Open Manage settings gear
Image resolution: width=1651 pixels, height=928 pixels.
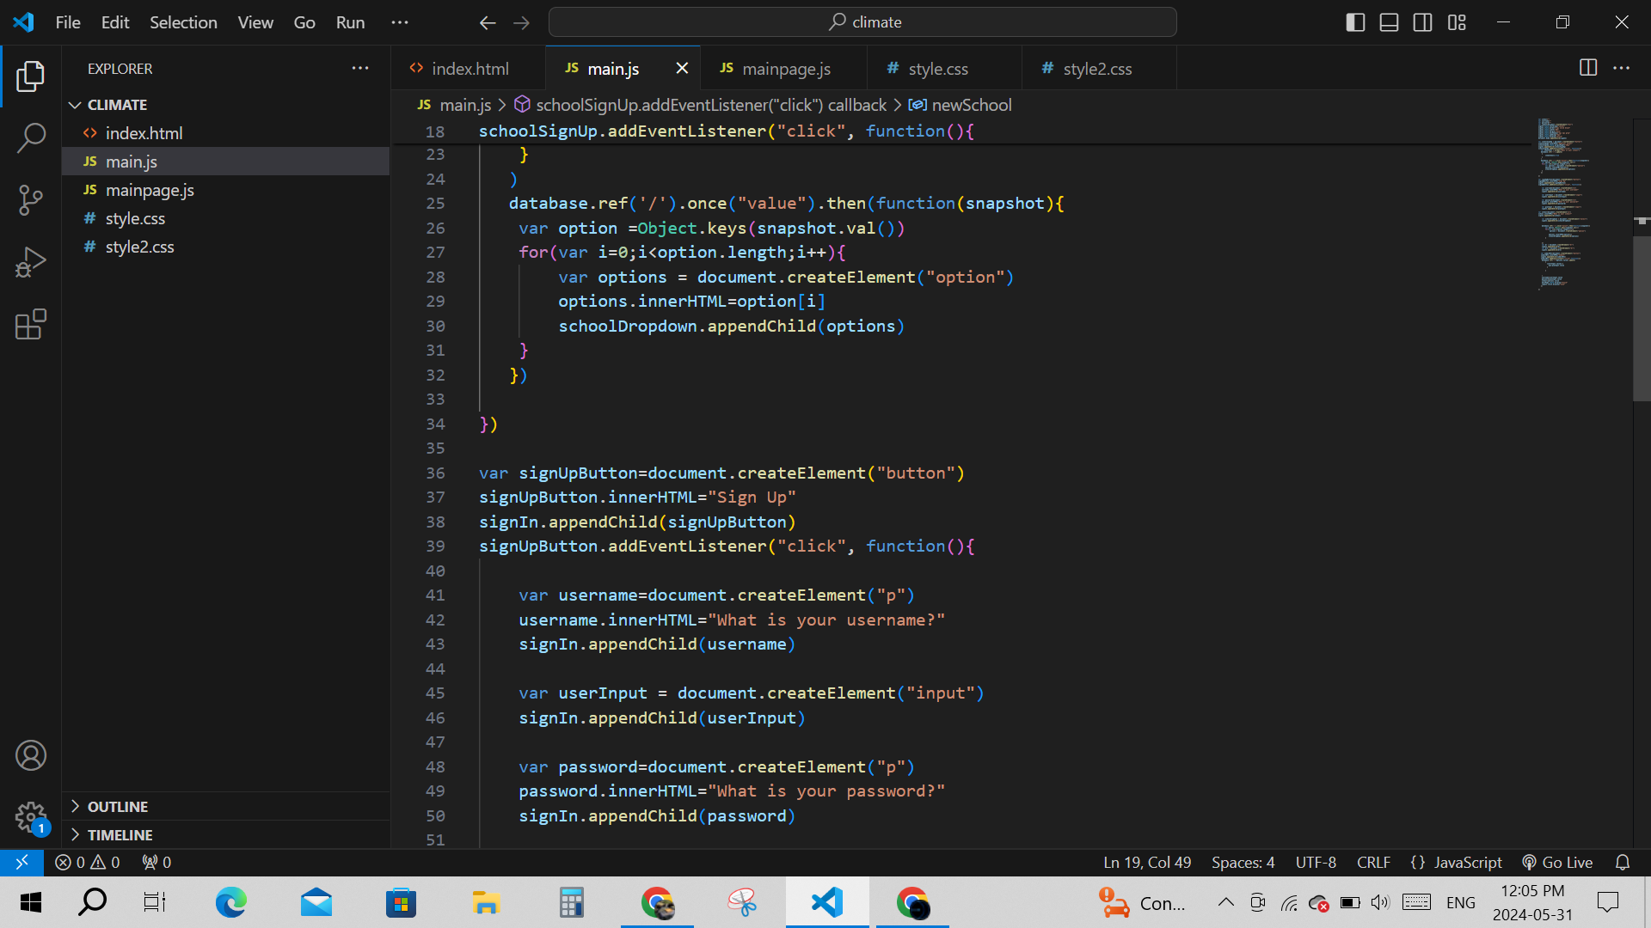coord(31,816)
